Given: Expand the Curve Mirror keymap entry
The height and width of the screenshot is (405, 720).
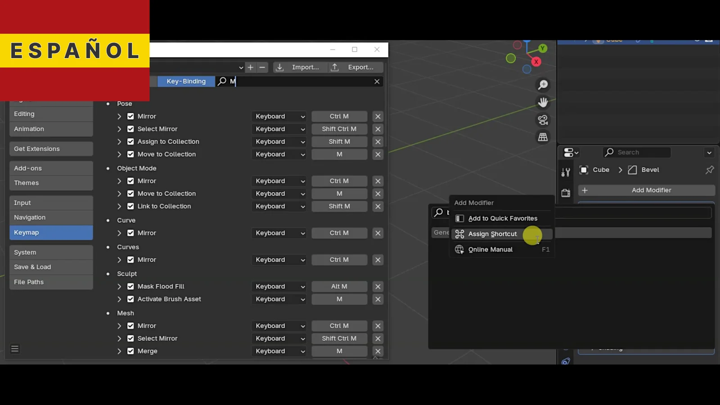Looking at the screenshot, I should [119, 233].
